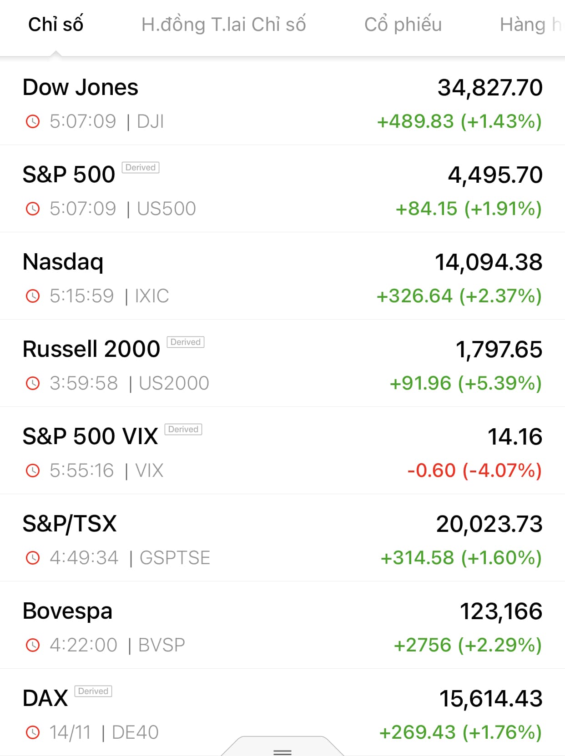The image size is (565, 756).
Task: Open the Dow Jones index name
Action: [81, 87]
